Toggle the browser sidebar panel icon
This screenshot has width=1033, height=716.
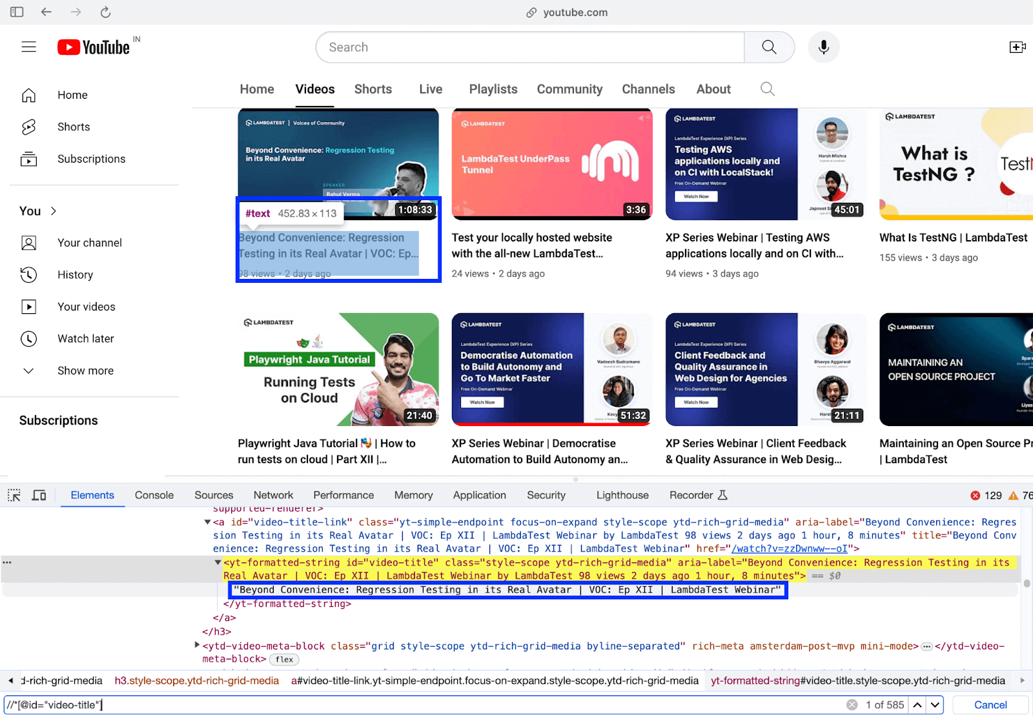pyautogui.click(x=17, y=12)
